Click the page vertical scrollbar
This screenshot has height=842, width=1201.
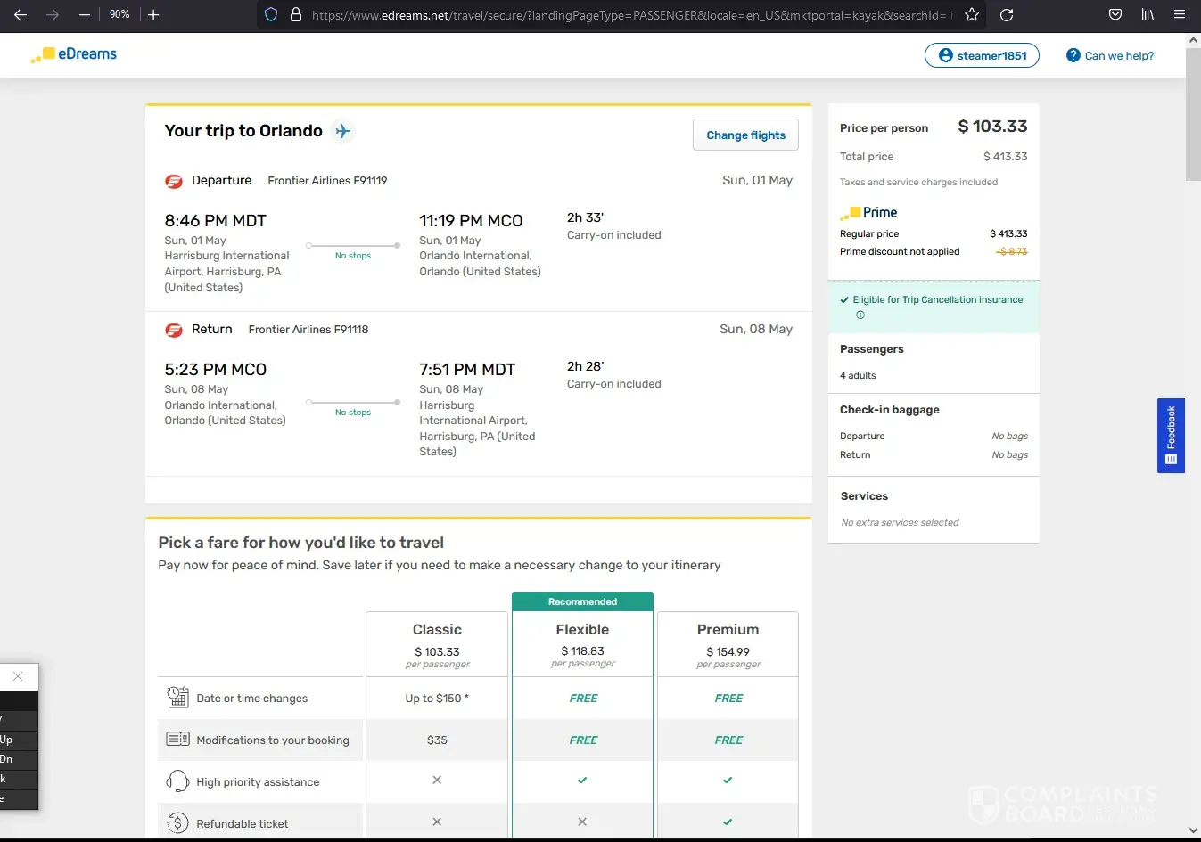pyautogui.click(x=1193, y=116)
